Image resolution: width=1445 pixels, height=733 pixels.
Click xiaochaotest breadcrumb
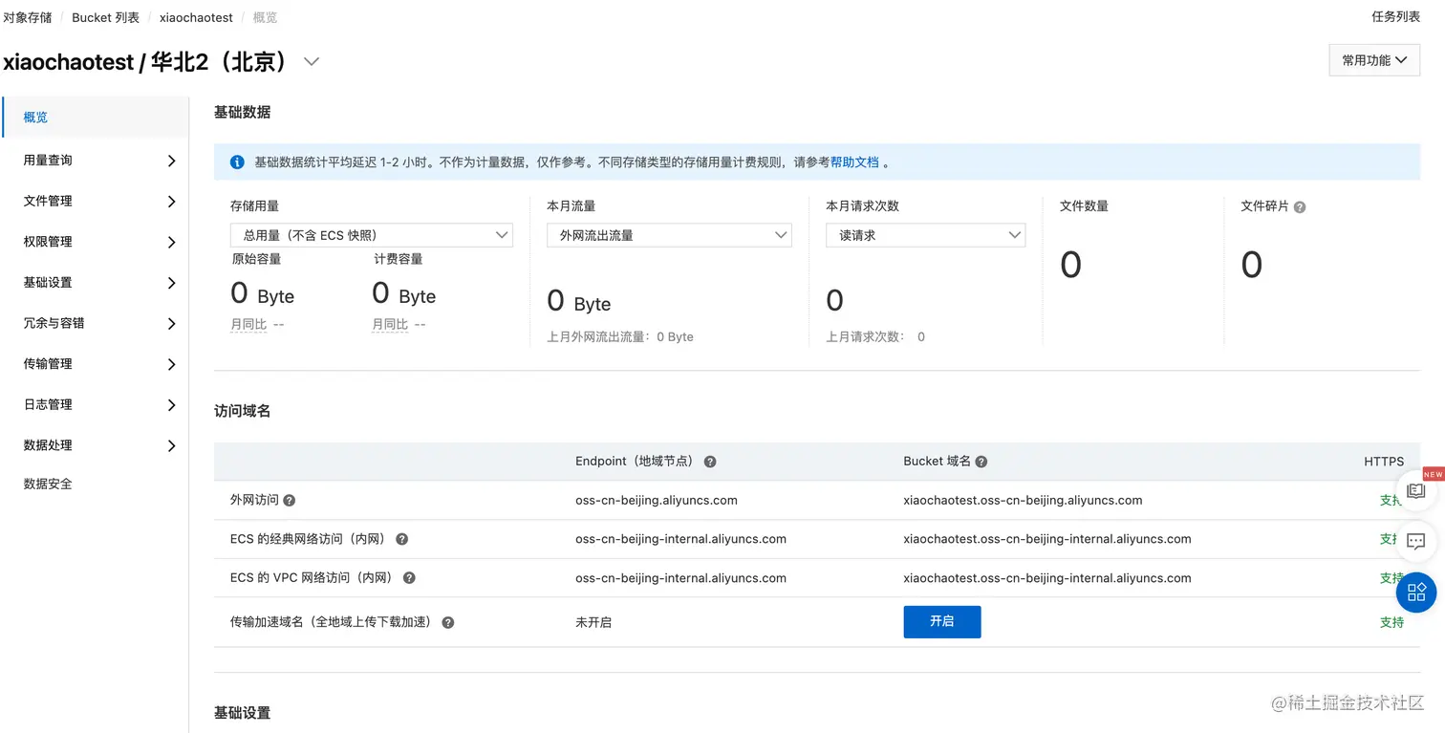click(196, 17)
